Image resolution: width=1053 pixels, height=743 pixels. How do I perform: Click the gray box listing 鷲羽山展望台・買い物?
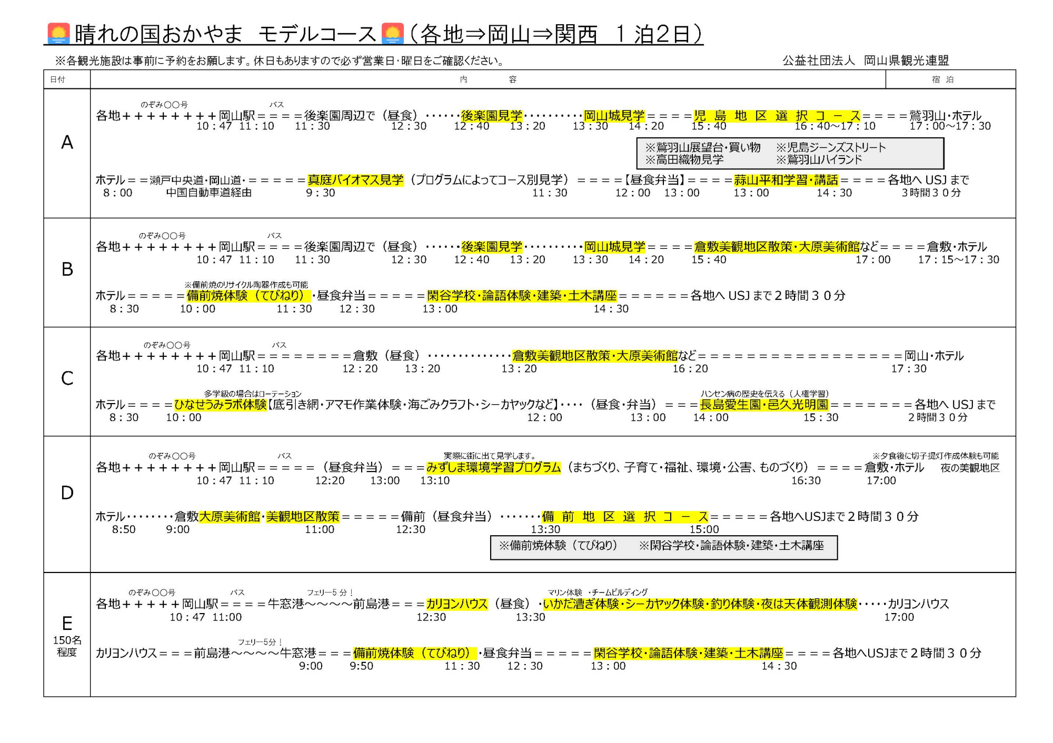click(x=790, y=153)
